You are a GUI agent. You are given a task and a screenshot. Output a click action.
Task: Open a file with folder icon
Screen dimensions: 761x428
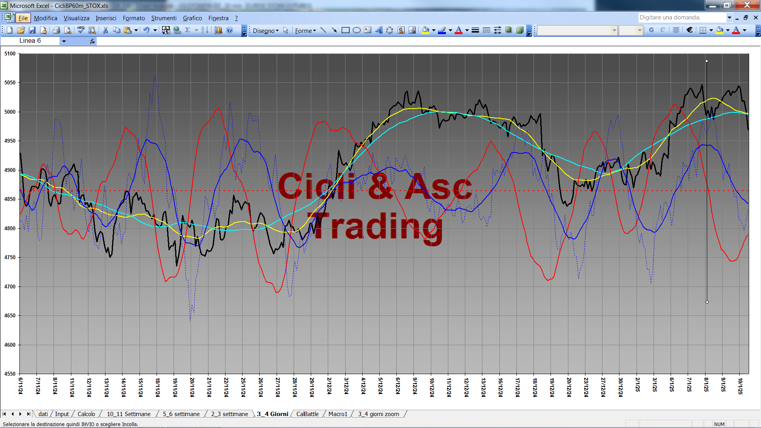[21, 30]
